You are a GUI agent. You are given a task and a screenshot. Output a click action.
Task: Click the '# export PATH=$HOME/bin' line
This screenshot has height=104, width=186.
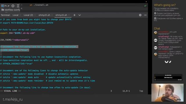click(27, 23)
